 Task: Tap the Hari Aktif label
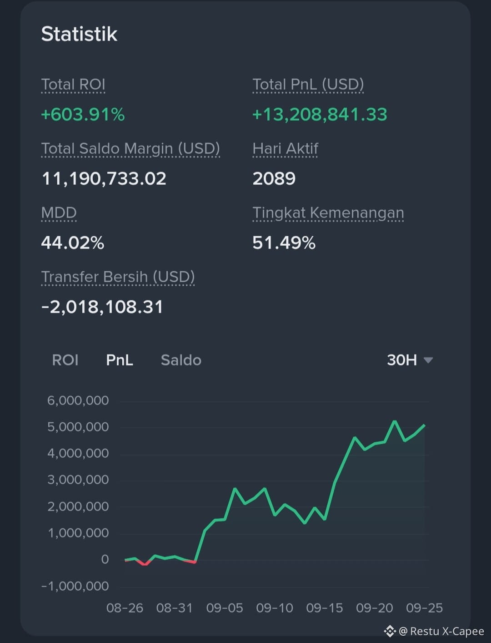point(286,149)
